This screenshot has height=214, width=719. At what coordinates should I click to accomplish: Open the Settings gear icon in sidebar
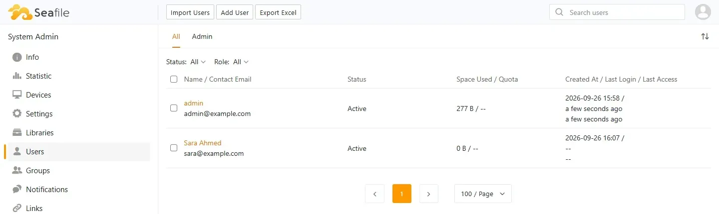point(17,114)
